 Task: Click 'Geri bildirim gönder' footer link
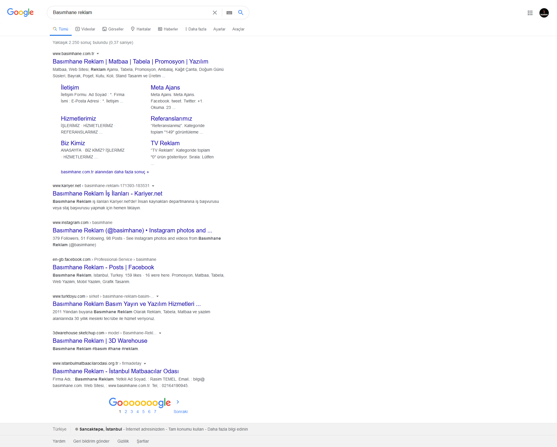[x=91, y=441]
